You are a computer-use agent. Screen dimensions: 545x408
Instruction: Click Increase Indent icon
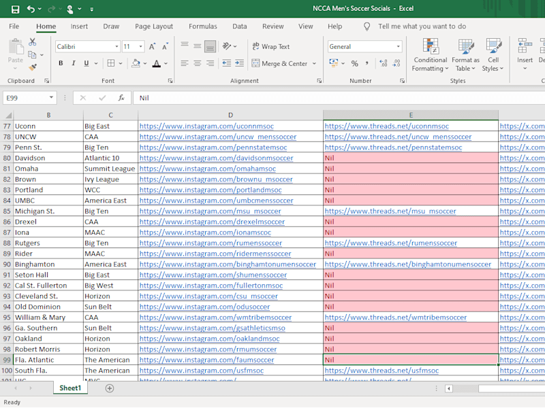[x=239, y=63]
